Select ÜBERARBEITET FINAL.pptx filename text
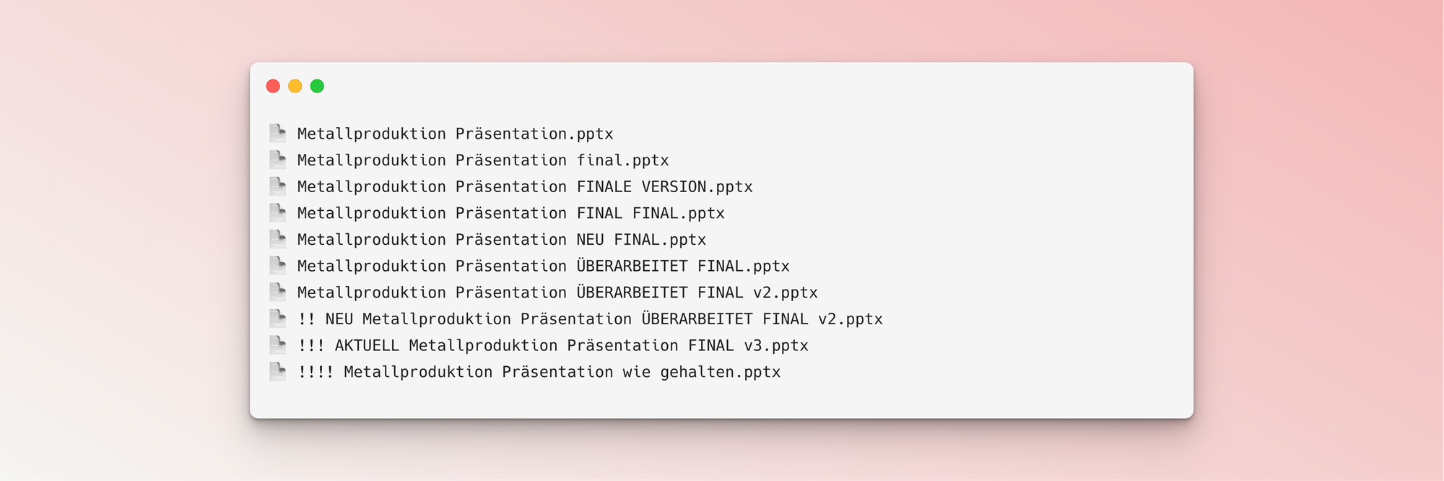 point(544,266)
